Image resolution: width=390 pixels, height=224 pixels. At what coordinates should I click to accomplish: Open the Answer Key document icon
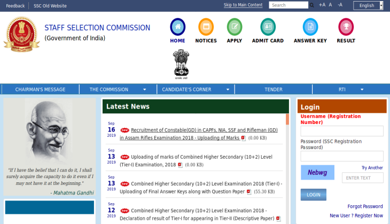click(310, 27)
